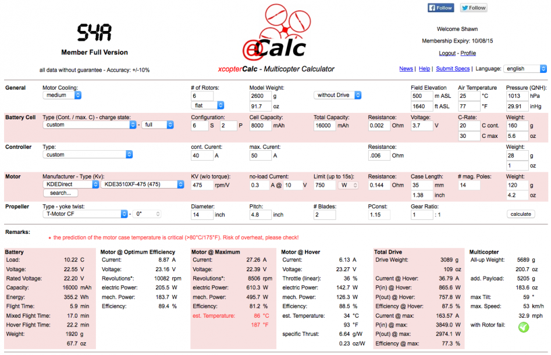Click the Propeller number of Blades field
The image size is (551, 355).
point(325,215)
